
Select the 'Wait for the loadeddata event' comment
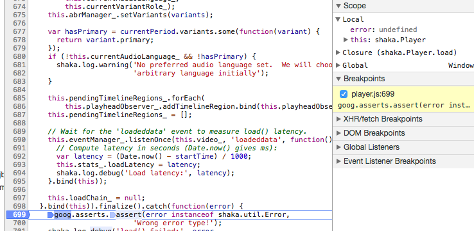coord(177,131)
